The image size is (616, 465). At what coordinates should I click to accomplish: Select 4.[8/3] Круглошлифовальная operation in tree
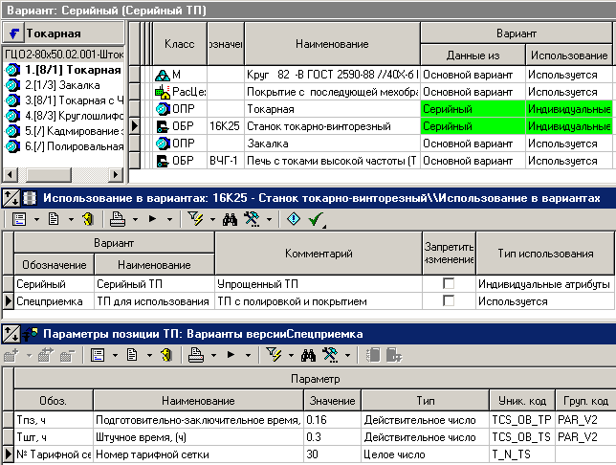[x=74, y=116]
